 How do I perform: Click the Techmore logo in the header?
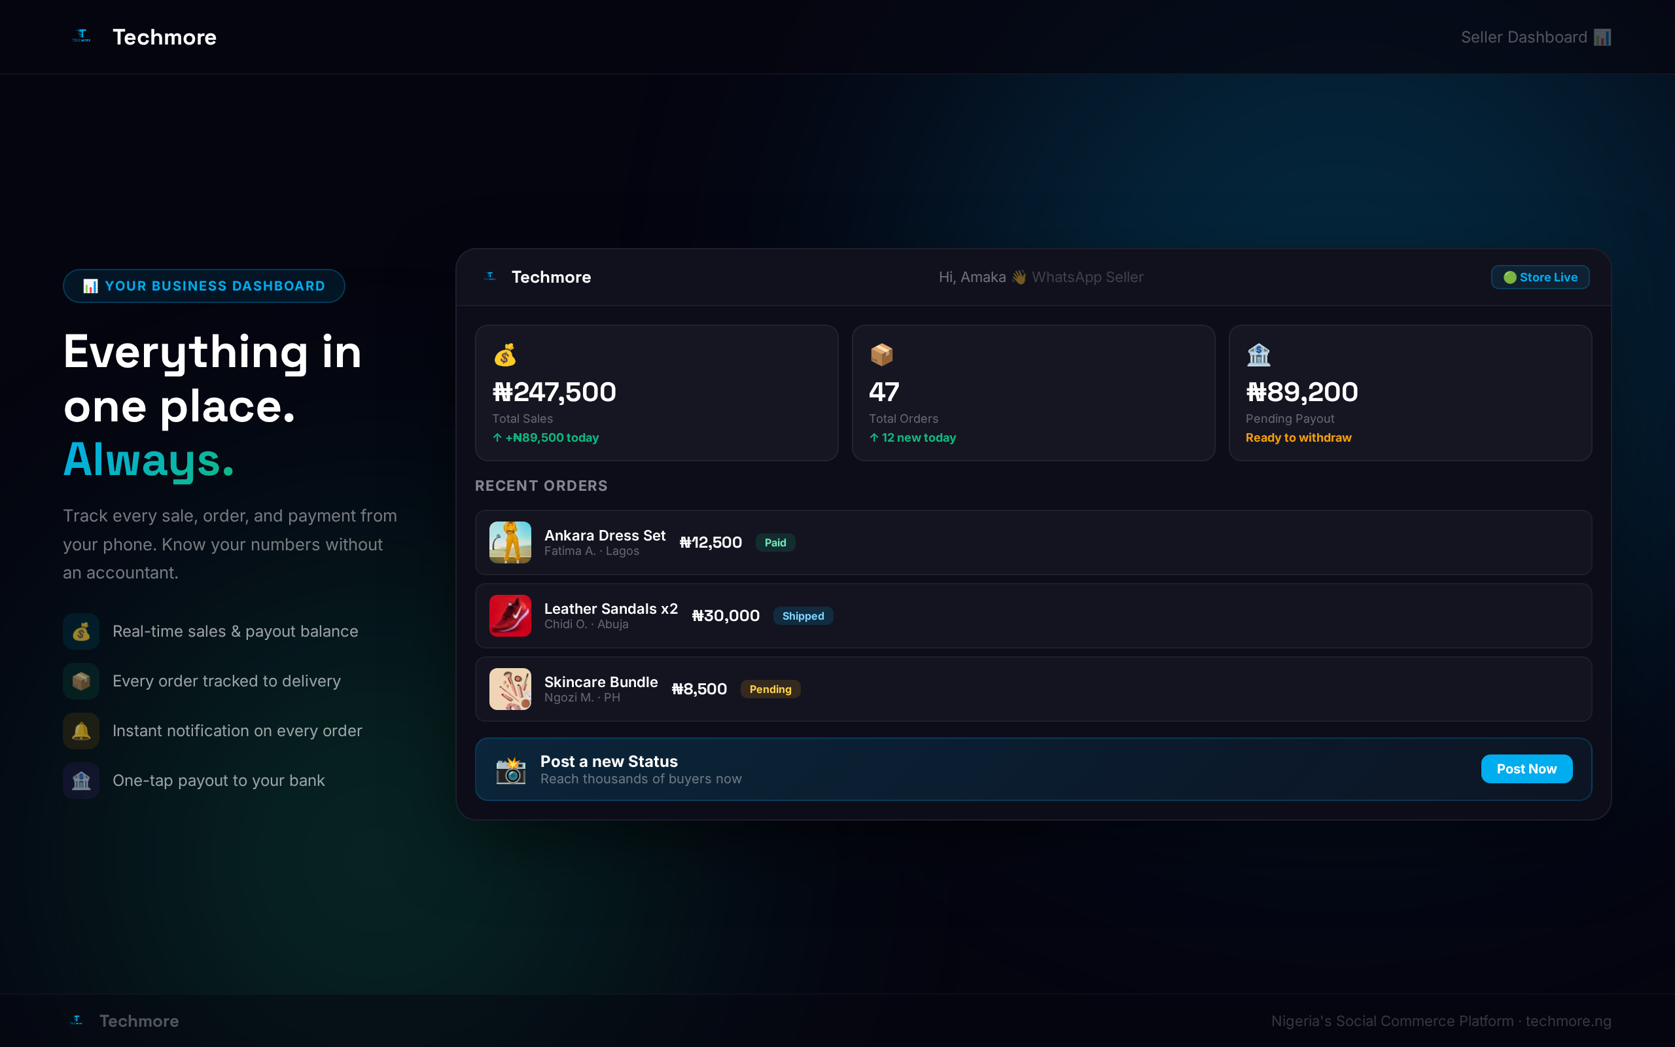(x=82, y=36)
